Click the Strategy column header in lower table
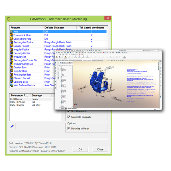 click(41, 95)
